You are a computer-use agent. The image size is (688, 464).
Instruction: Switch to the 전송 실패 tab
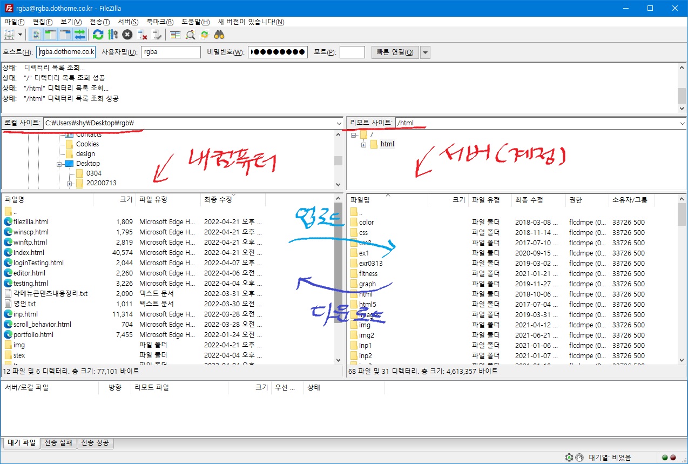click(58, 443)
